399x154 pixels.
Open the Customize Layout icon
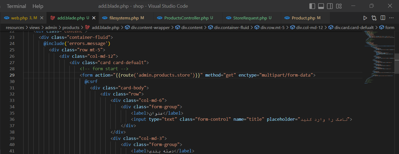pyautogui.click(x=339, y=6)
